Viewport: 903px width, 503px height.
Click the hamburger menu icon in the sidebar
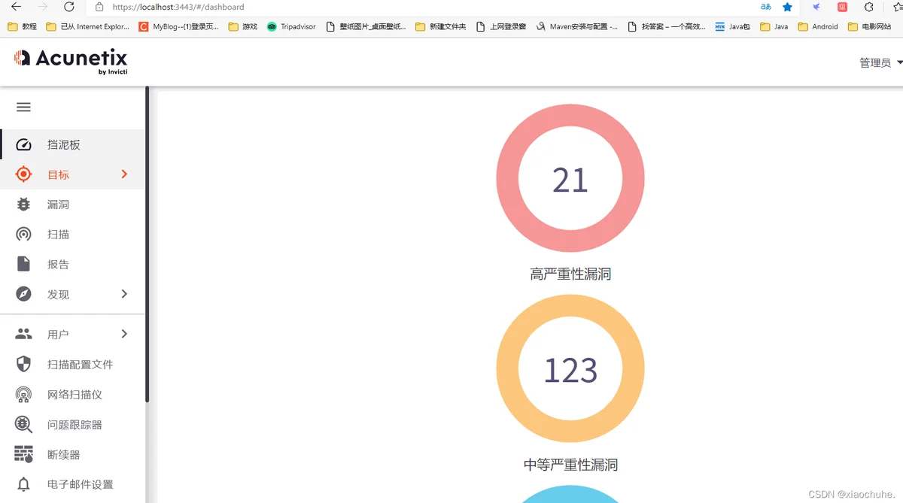[23, 107]
